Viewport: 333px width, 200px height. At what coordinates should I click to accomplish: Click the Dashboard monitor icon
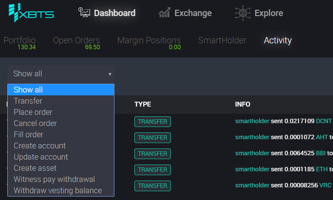(84, 12)
